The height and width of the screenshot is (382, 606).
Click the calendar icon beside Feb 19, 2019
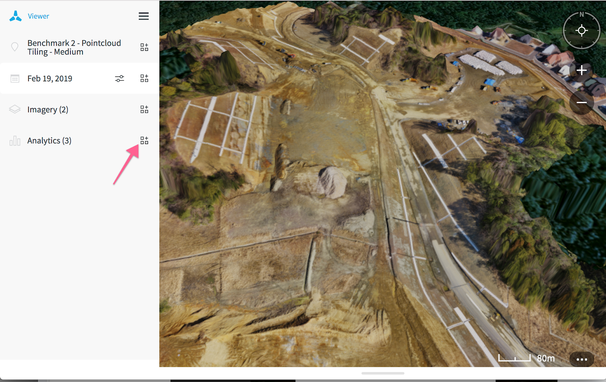point(15,79)
